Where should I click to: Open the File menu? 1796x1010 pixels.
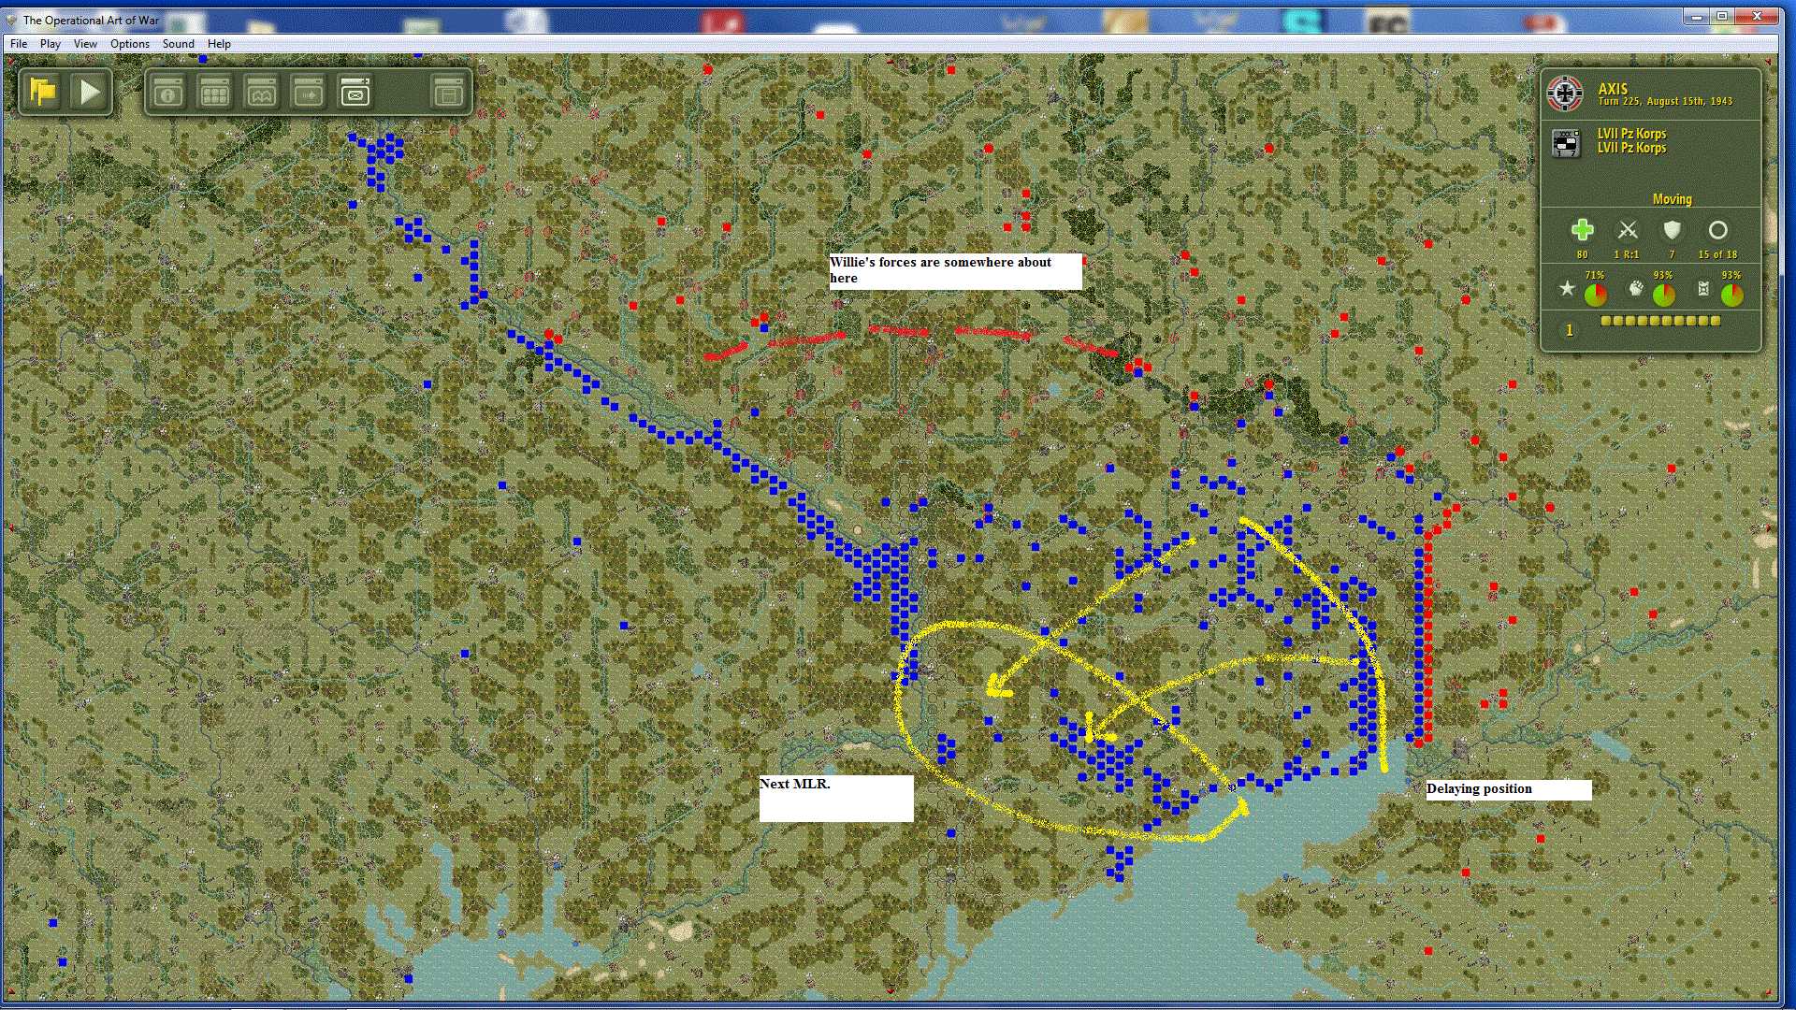(x=19, y=44)
